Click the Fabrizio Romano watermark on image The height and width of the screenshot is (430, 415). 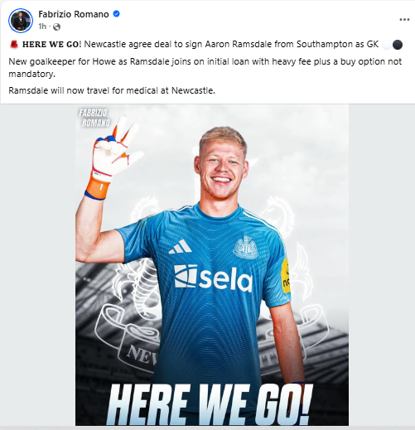point(94,118)
